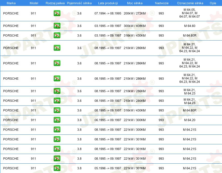222x173 pixels.
Task: Click the Opis column header
Action: click(213, 3)
